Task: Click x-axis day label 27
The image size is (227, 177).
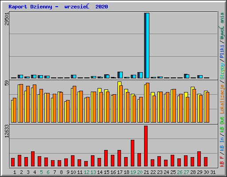Action: point(186,172)
